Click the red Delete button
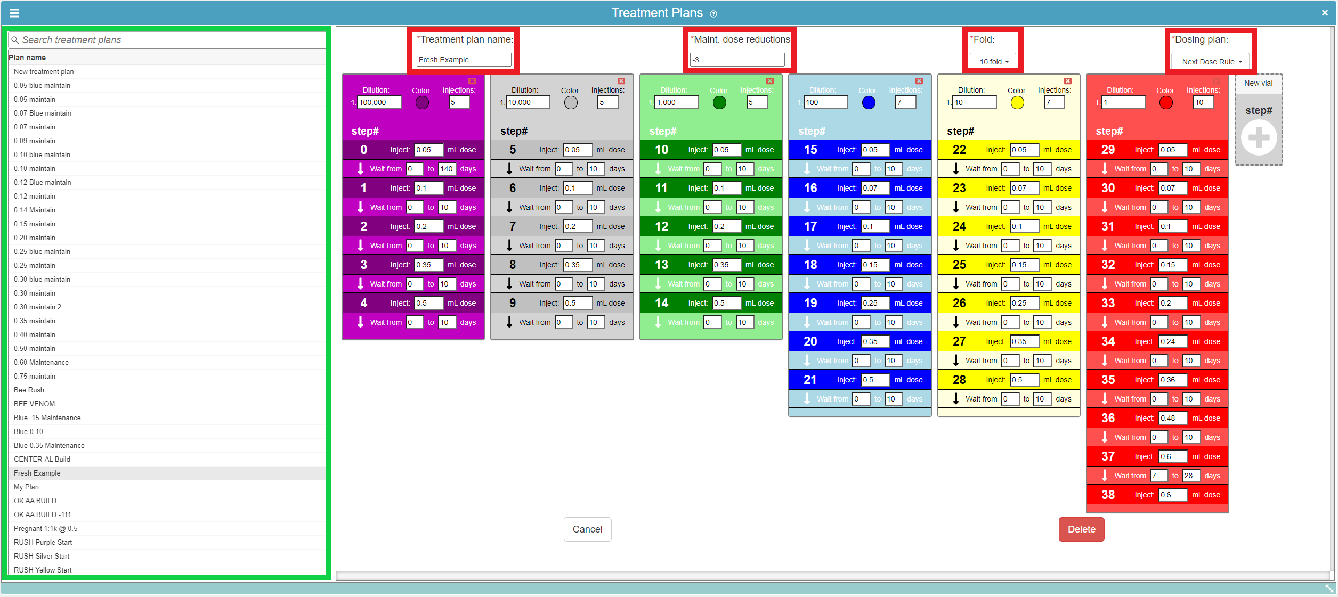 pyautogui.click(x=1081, y=529)
